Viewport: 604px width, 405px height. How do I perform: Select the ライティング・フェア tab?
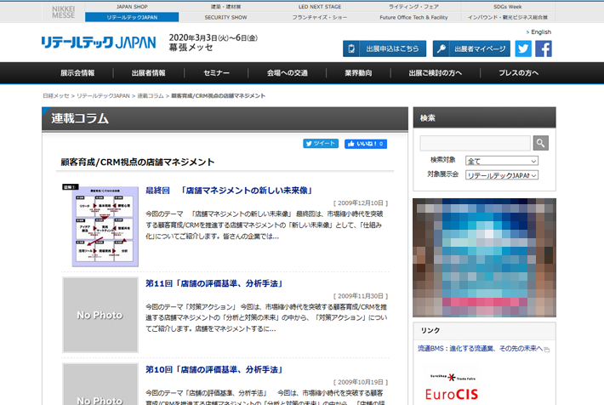pyautogui.click(x=413, y=7)
